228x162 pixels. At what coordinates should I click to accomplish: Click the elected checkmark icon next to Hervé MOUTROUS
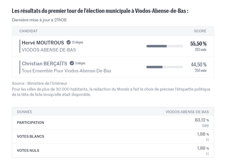(x=68, y=42)
